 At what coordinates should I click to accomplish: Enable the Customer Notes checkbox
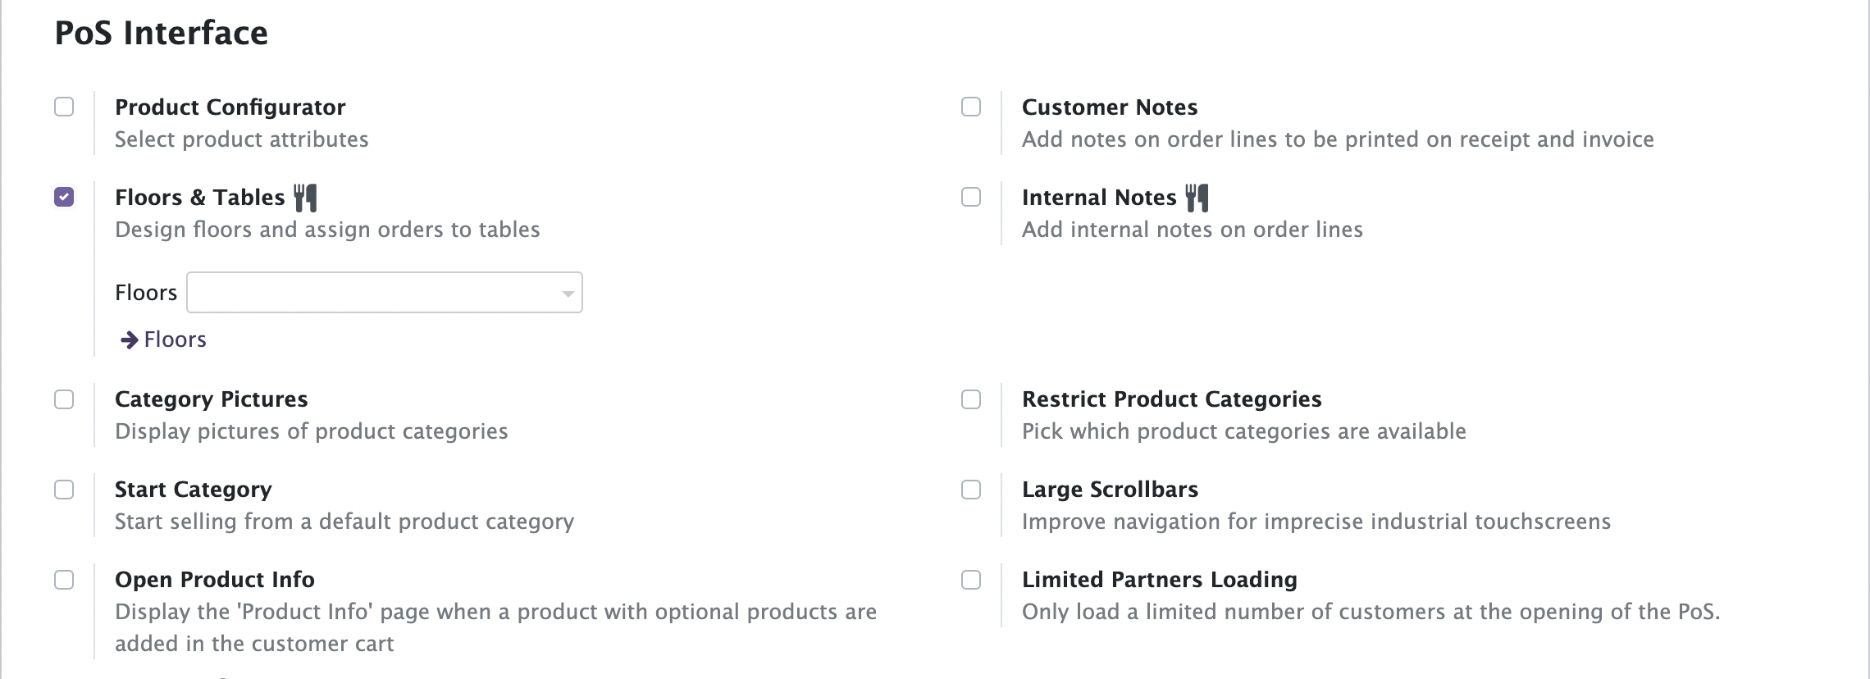(x=971, y=107)
